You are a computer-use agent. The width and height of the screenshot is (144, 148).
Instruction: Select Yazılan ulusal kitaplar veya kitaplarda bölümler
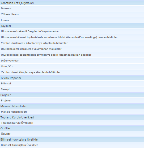coord(72,72)
